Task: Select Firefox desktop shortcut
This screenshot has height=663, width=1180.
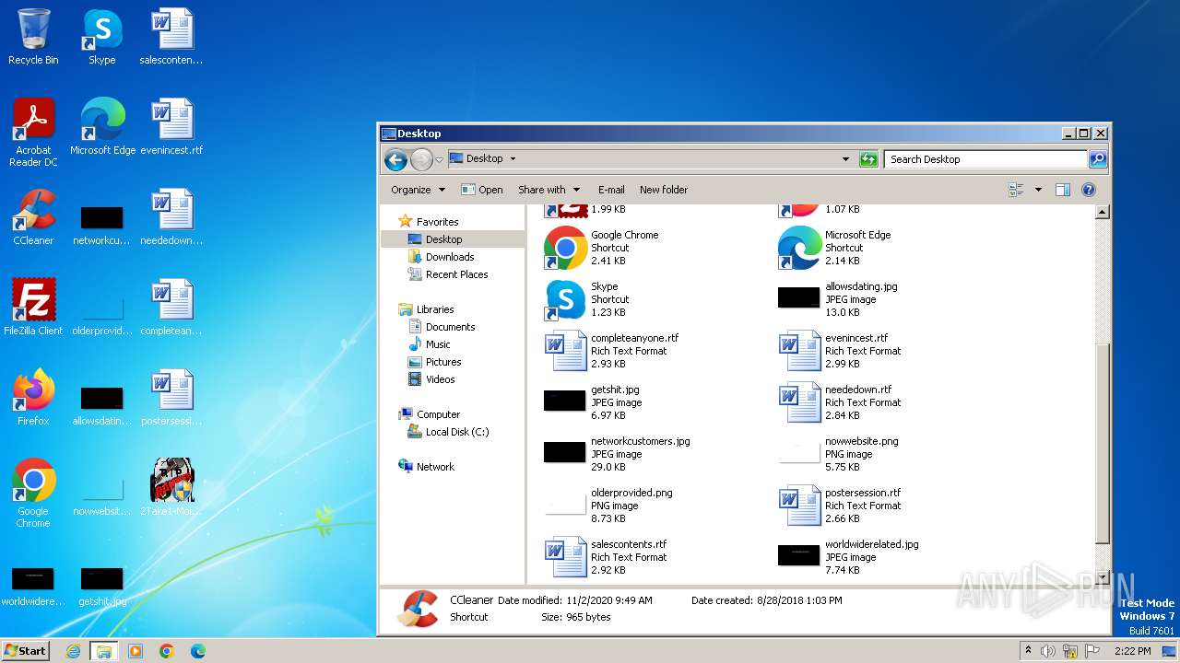Action: click(x=33, y=397)
